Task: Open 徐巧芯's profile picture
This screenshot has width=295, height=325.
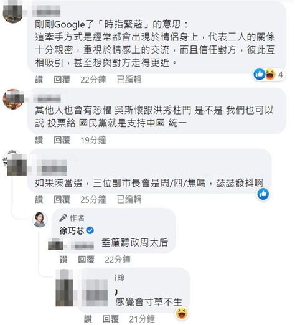Action: pyautogui.click(x=40, y=219)
